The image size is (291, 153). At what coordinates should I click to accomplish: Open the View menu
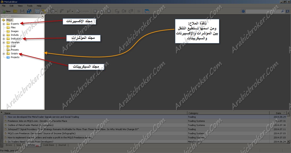pos(20,6)
